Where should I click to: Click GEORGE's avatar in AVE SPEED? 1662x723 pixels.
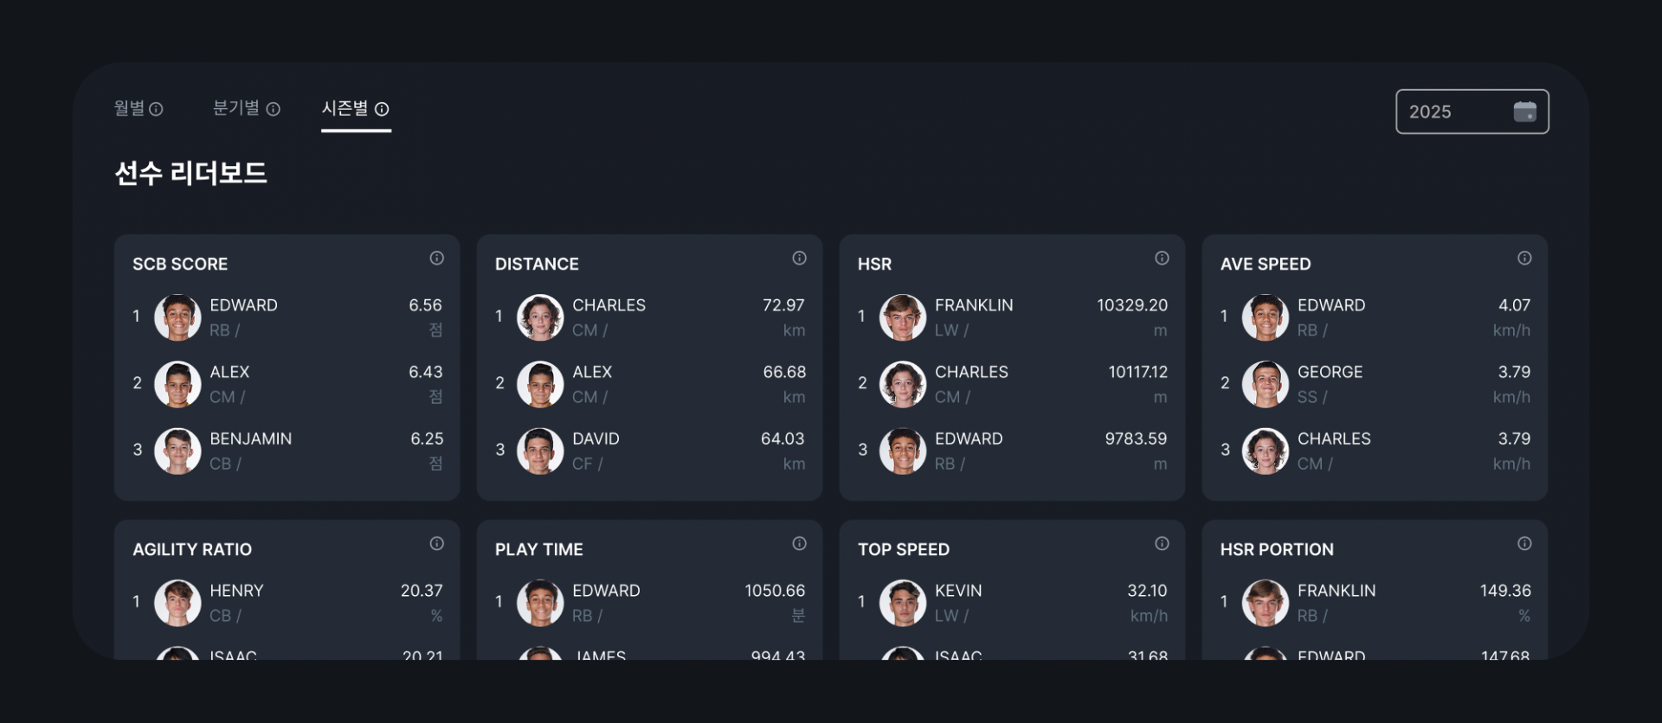click(x=1266, y=384)
